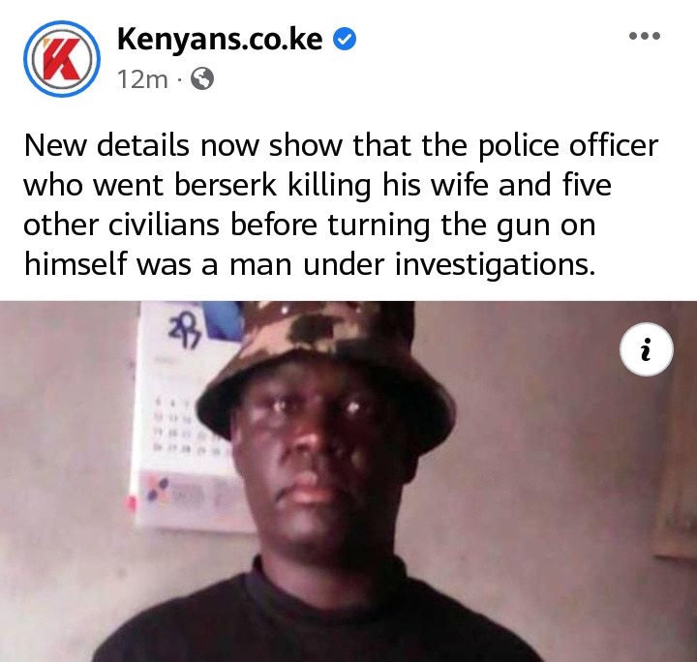This screenshot has height=662, width=697.
Task: Open the Kenyans.co.ke profile picture
Action: (x=61, y=59)
